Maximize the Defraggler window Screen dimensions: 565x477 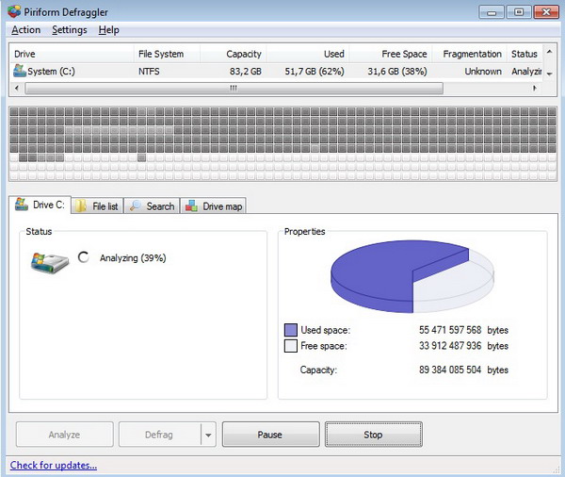[x=519, y=12]
